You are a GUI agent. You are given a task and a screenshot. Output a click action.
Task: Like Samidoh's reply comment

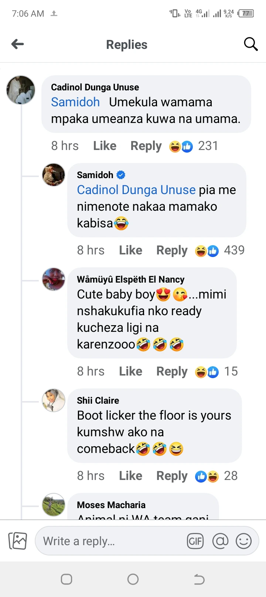click(x=130, y=250)
